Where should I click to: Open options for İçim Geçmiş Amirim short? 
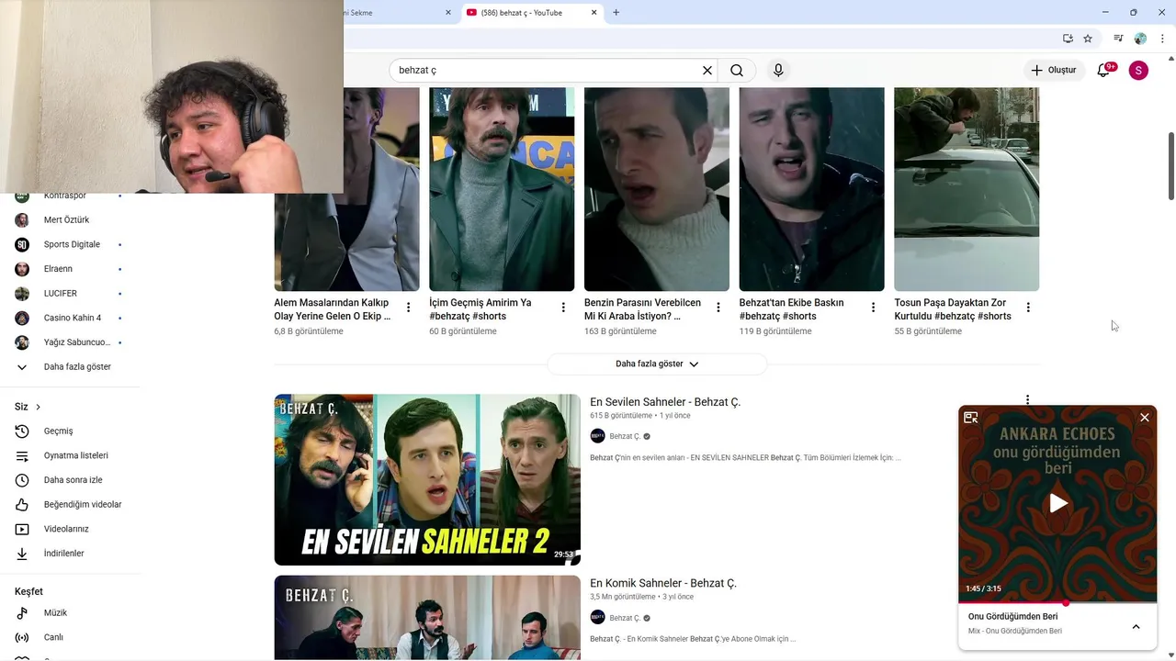[563, 308]
